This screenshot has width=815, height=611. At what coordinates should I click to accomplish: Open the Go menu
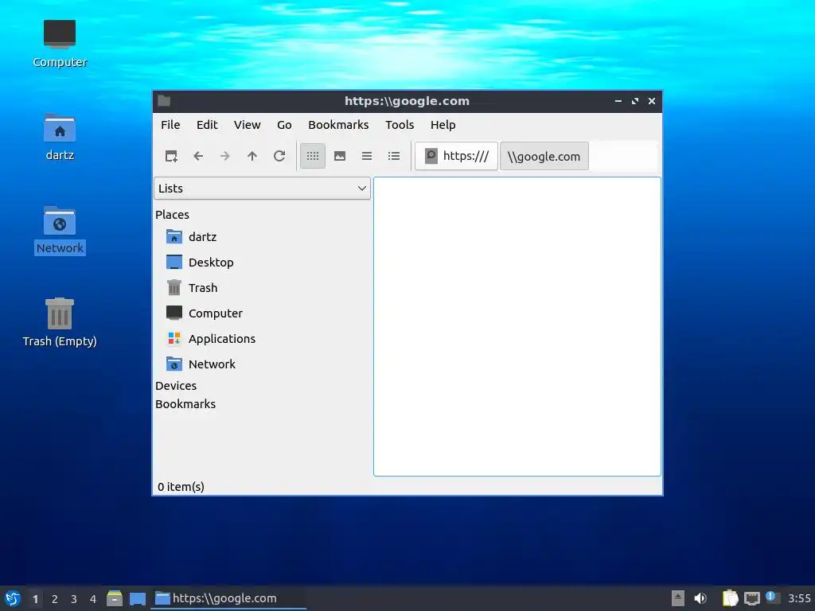[284, 125]
